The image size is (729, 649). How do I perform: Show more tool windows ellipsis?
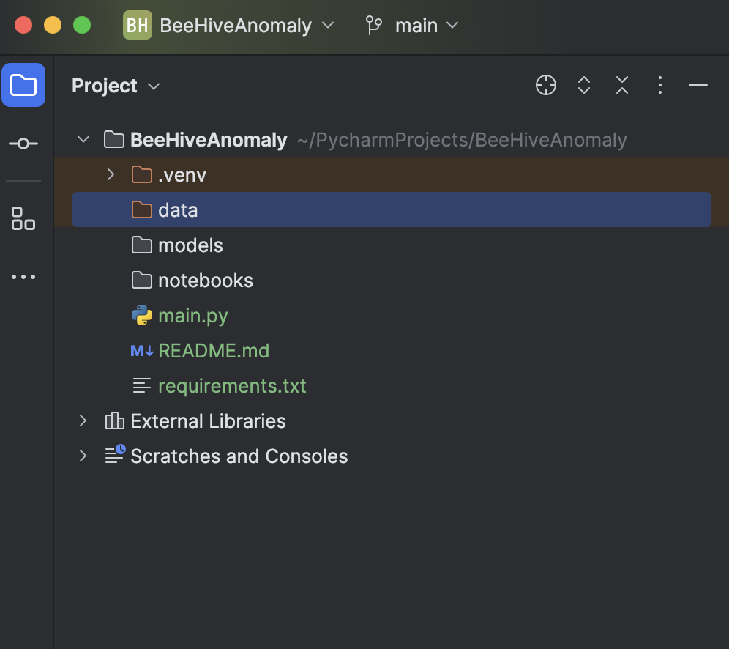click(23, 278)
